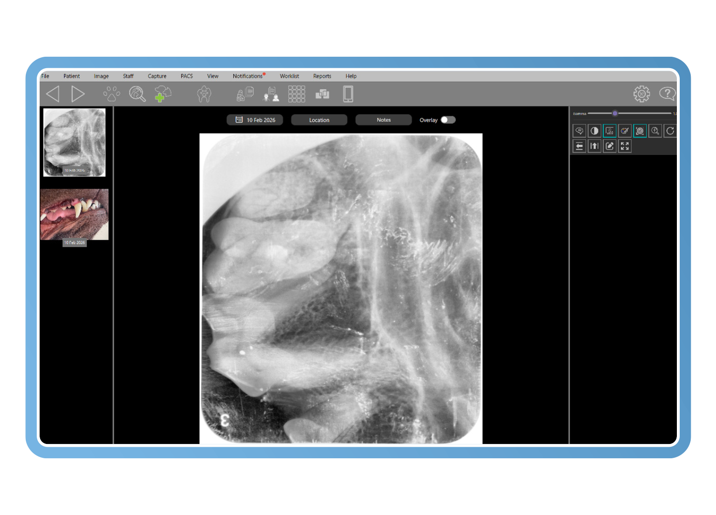
Task: Rotate the image with the rotate icon
Action: point(670,131)
